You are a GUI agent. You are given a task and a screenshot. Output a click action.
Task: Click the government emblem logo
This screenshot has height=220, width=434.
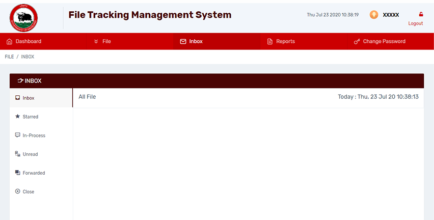tap(23, 17)
